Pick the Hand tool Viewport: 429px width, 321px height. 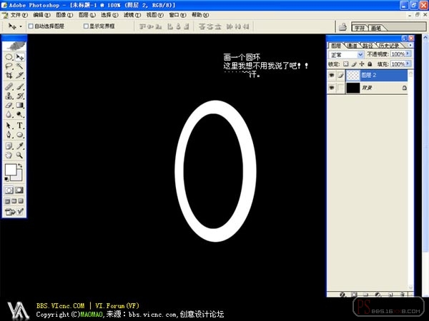coord(9,156)
